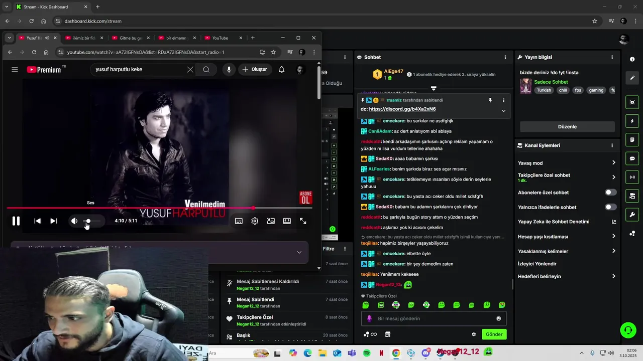Open Netflix from the taskbar
This screenshot has height=361, width=643.
[381, 353]
